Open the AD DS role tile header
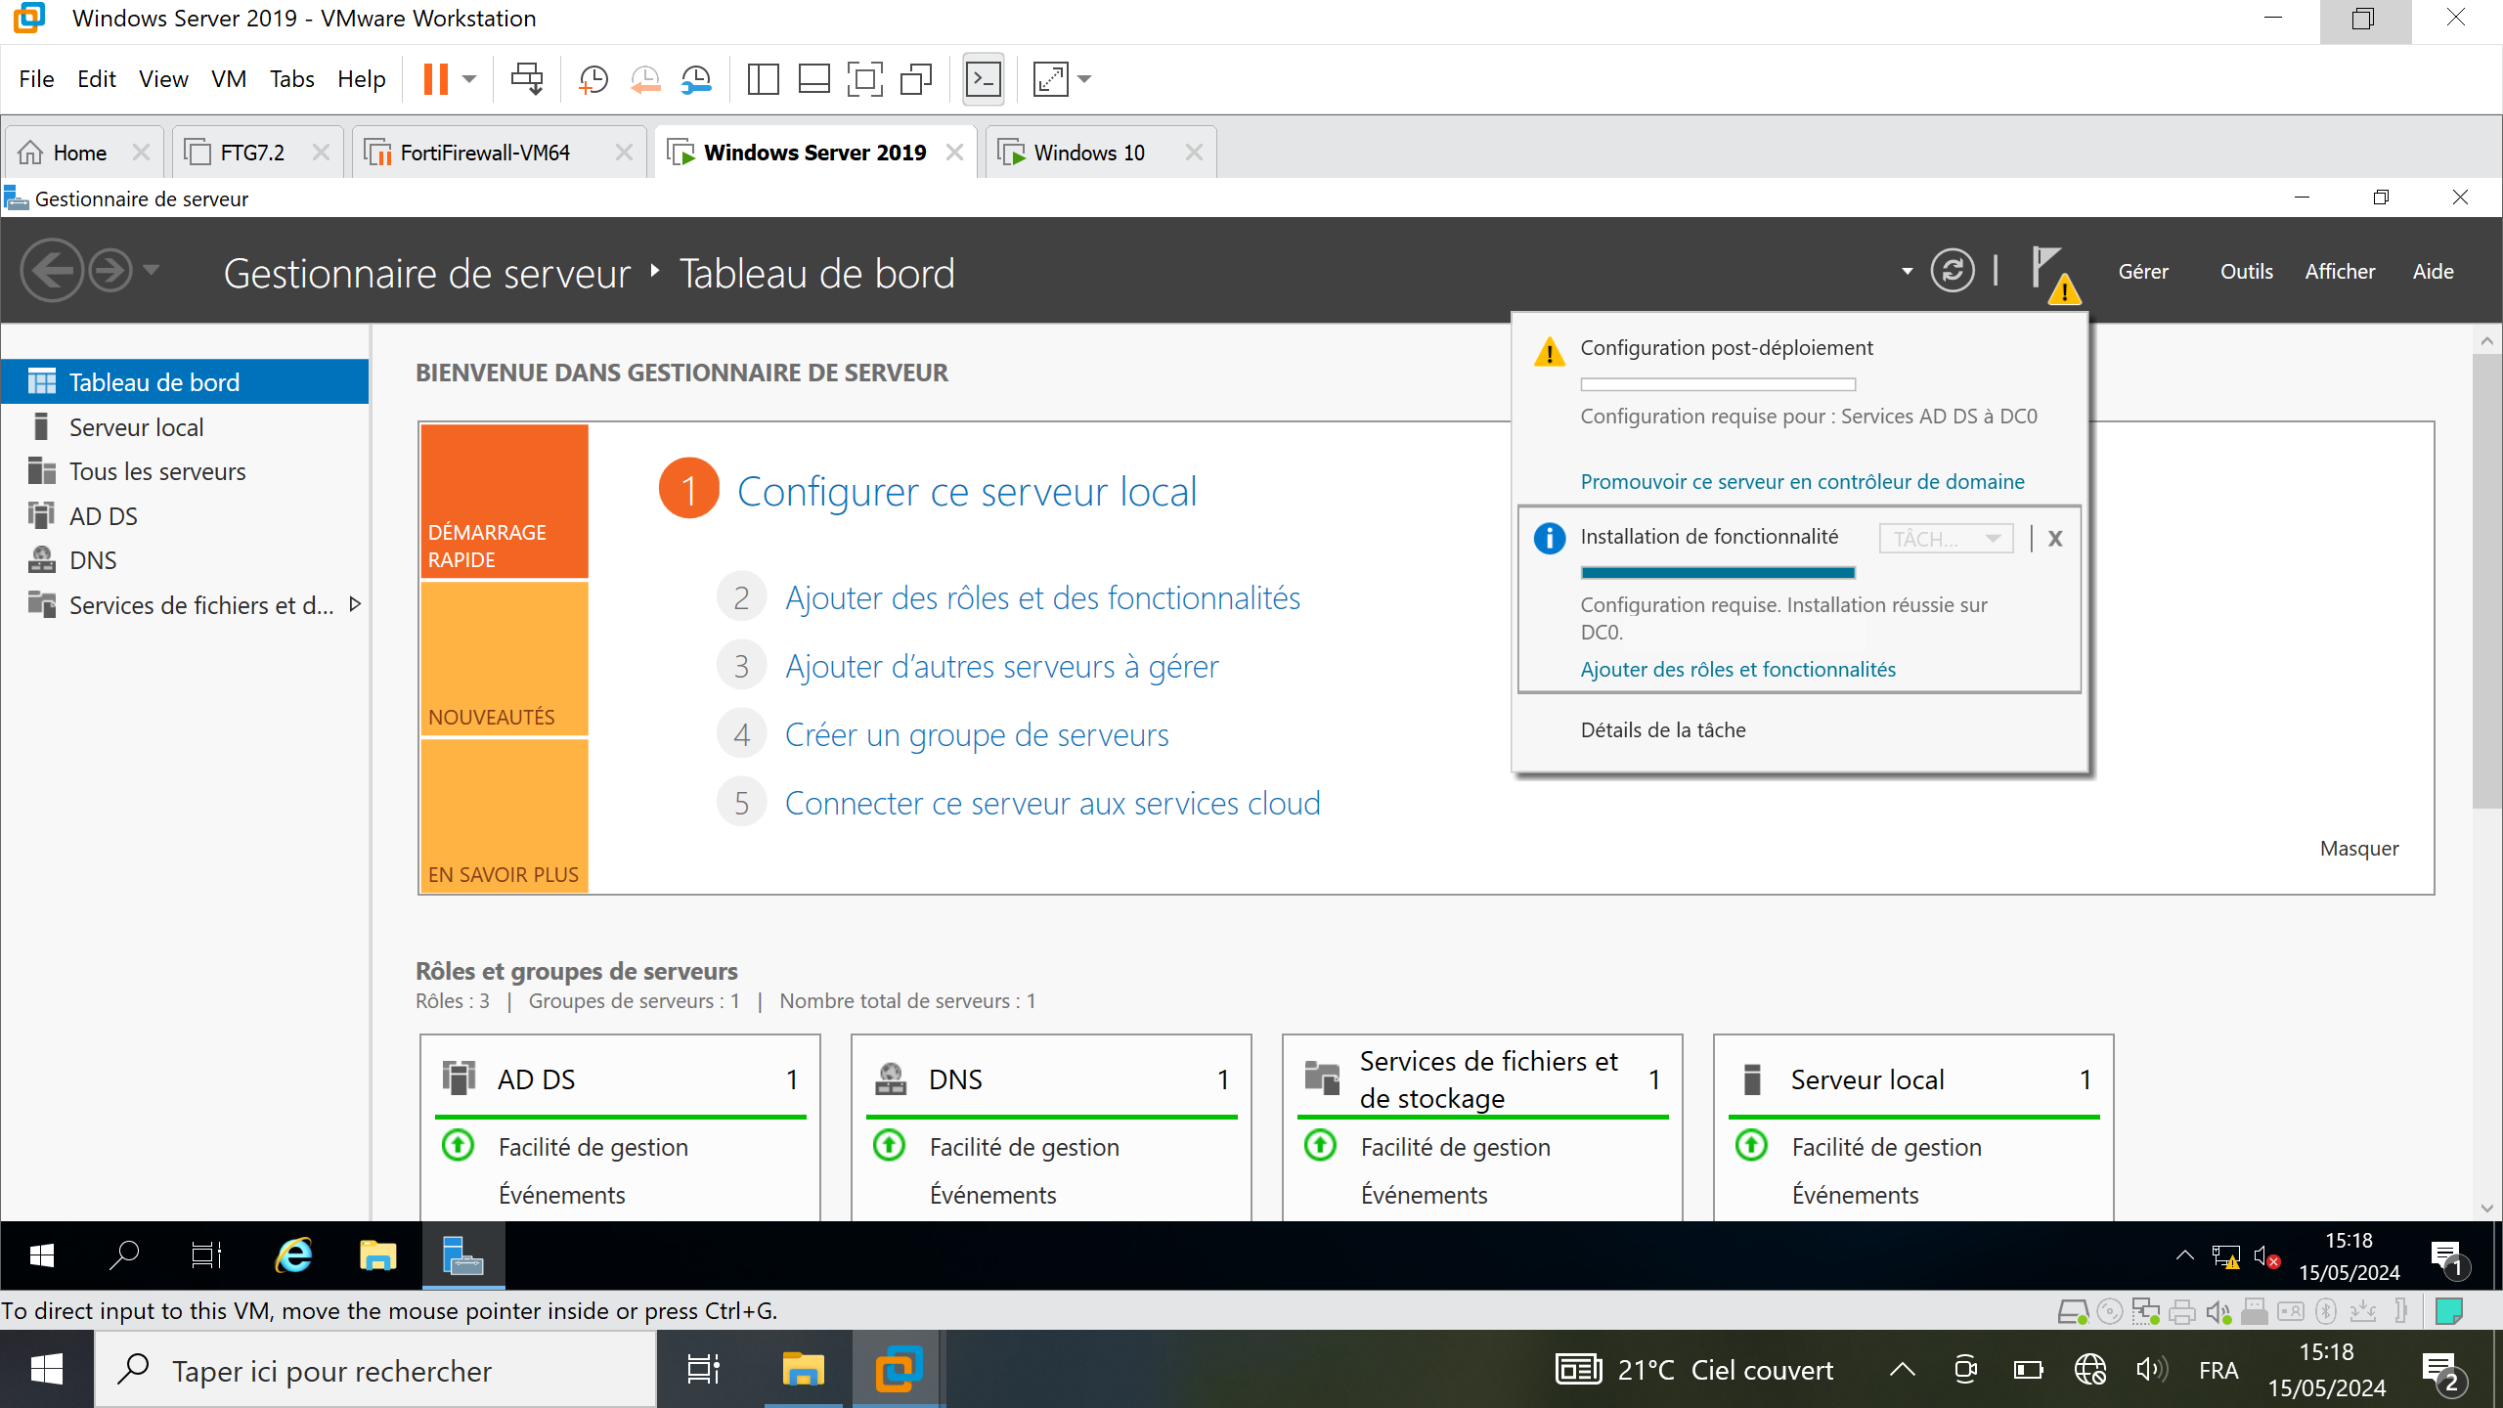The image size is (2503, 1408). click(620, 1079)
